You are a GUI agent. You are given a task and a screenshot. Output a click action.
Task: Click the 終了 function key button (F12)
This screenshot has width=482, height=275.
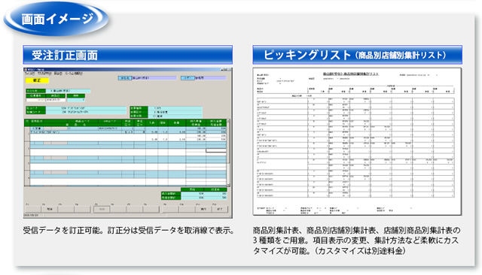click(220, 209)
